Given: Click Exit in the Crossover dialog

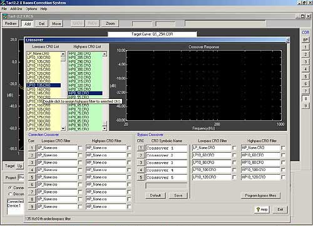Looking at the screenshot, I should coord(280,209).
